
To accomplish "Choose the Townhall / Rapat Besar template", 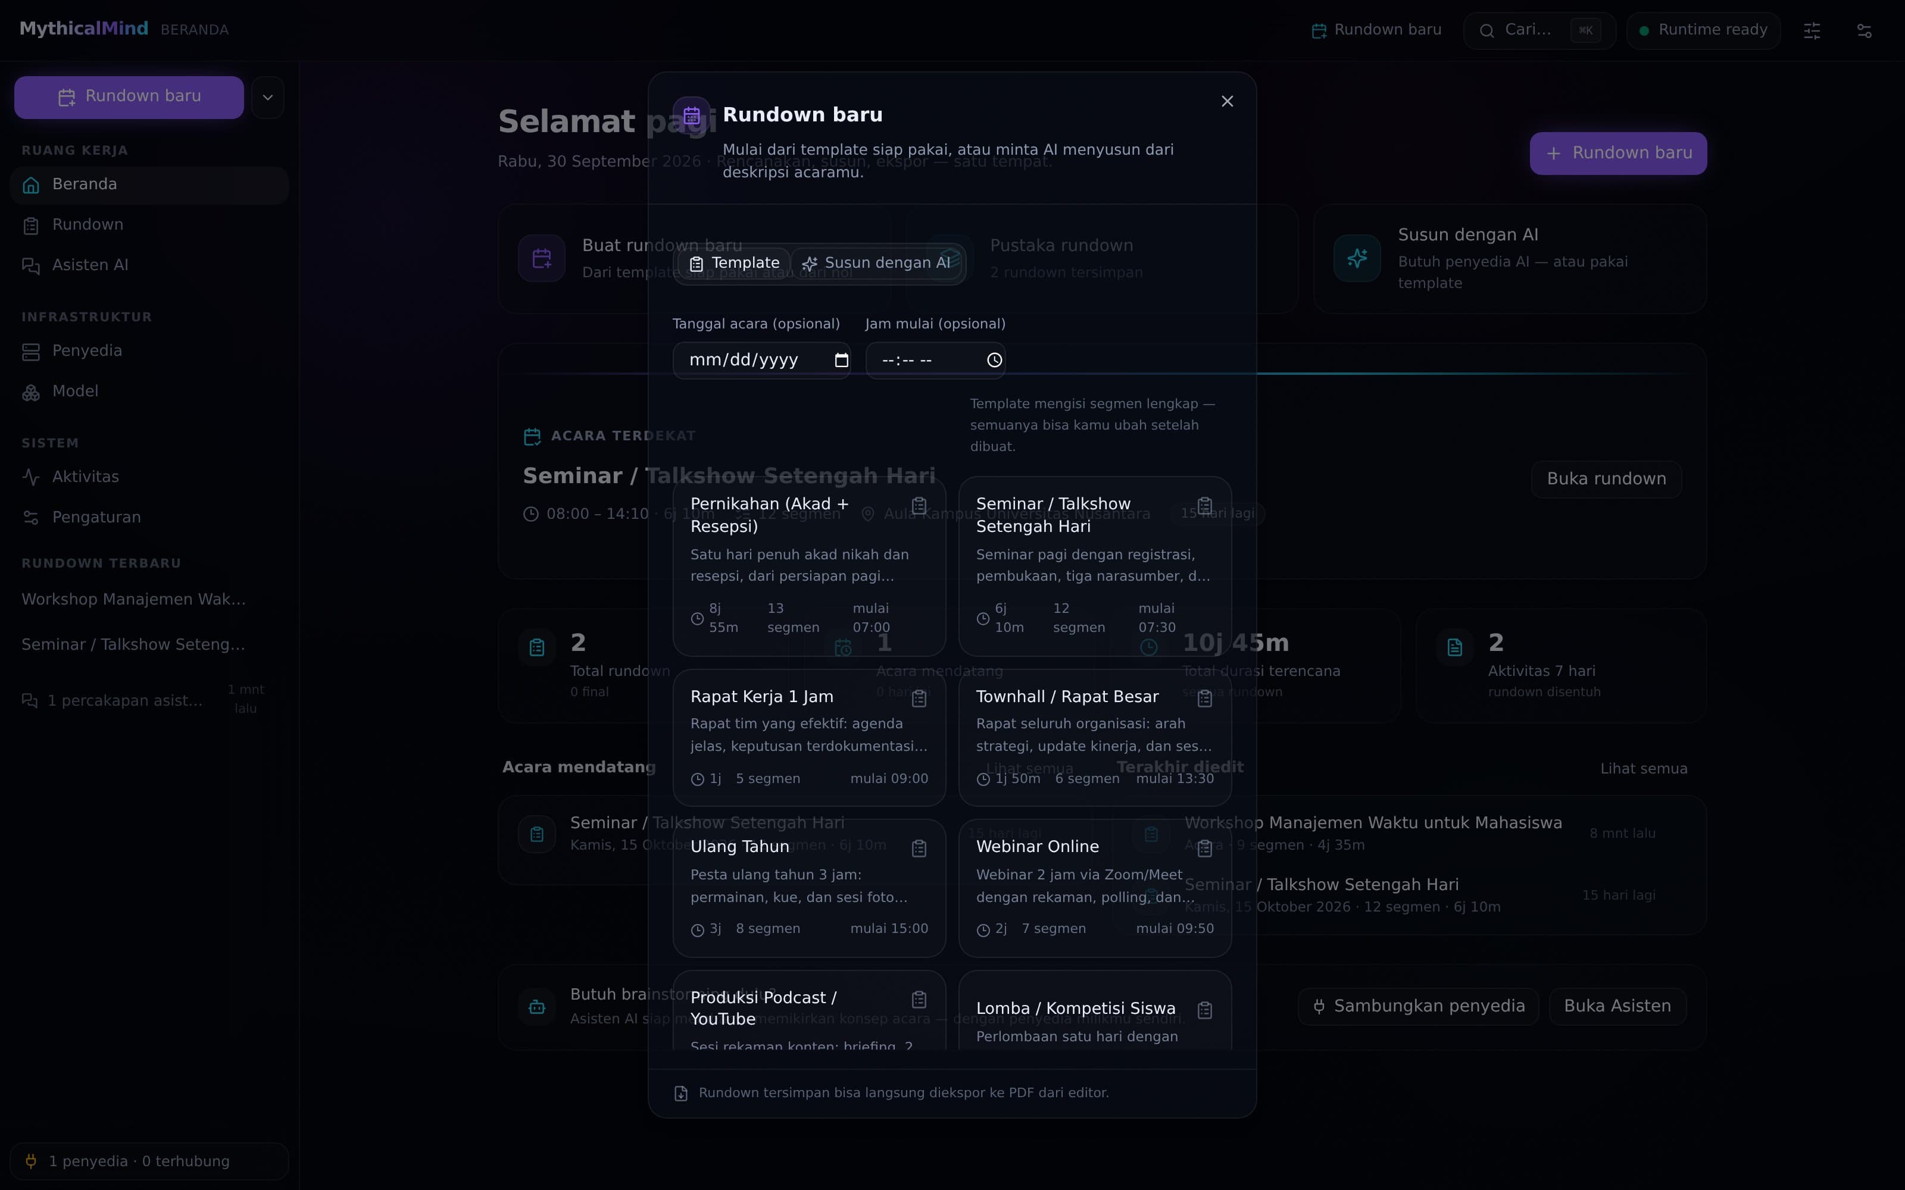I will pos(1094,737).
